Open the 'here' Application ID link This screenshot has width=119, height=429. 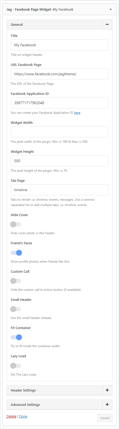pos(77,113)
